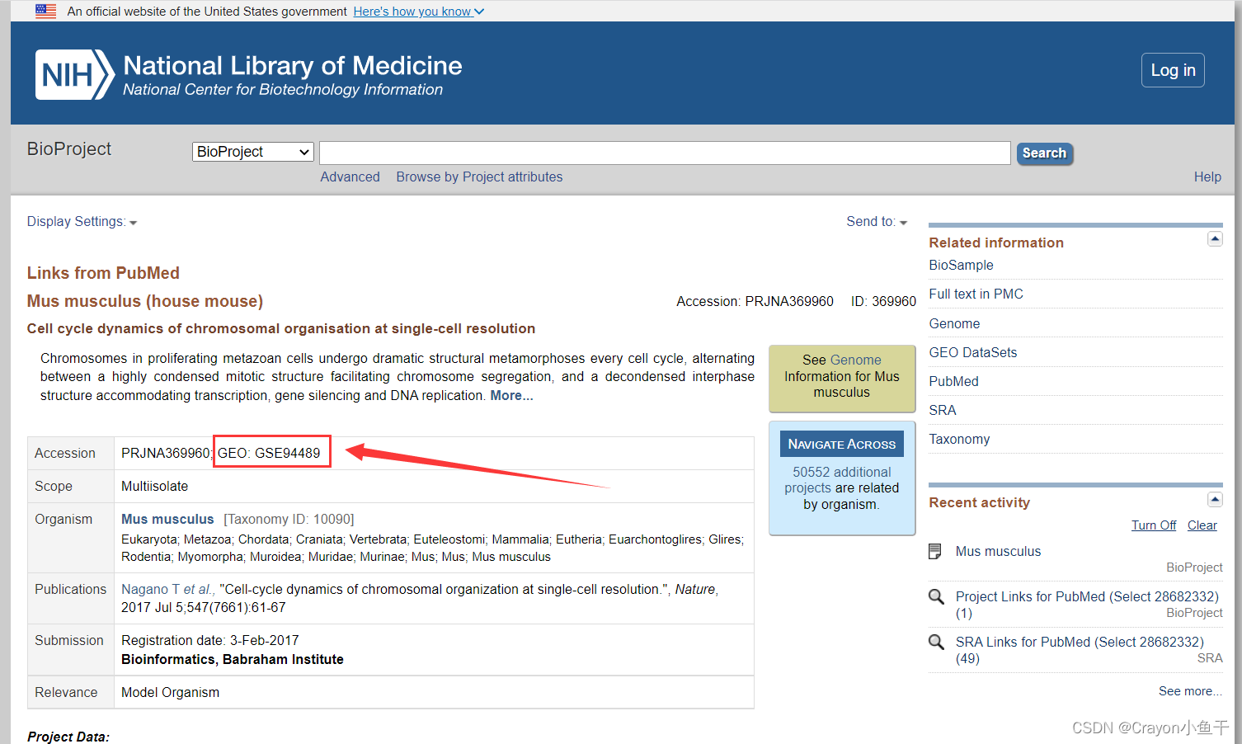The width and height of the screenshot is (1242, 744).
Task: Expand the Display Settings menu
Action: point(82,222)
